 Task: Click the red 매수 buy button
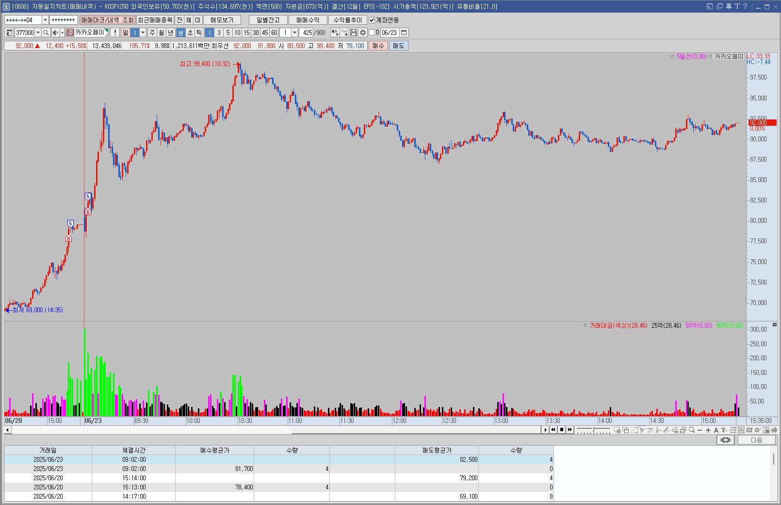pos(378,46)
